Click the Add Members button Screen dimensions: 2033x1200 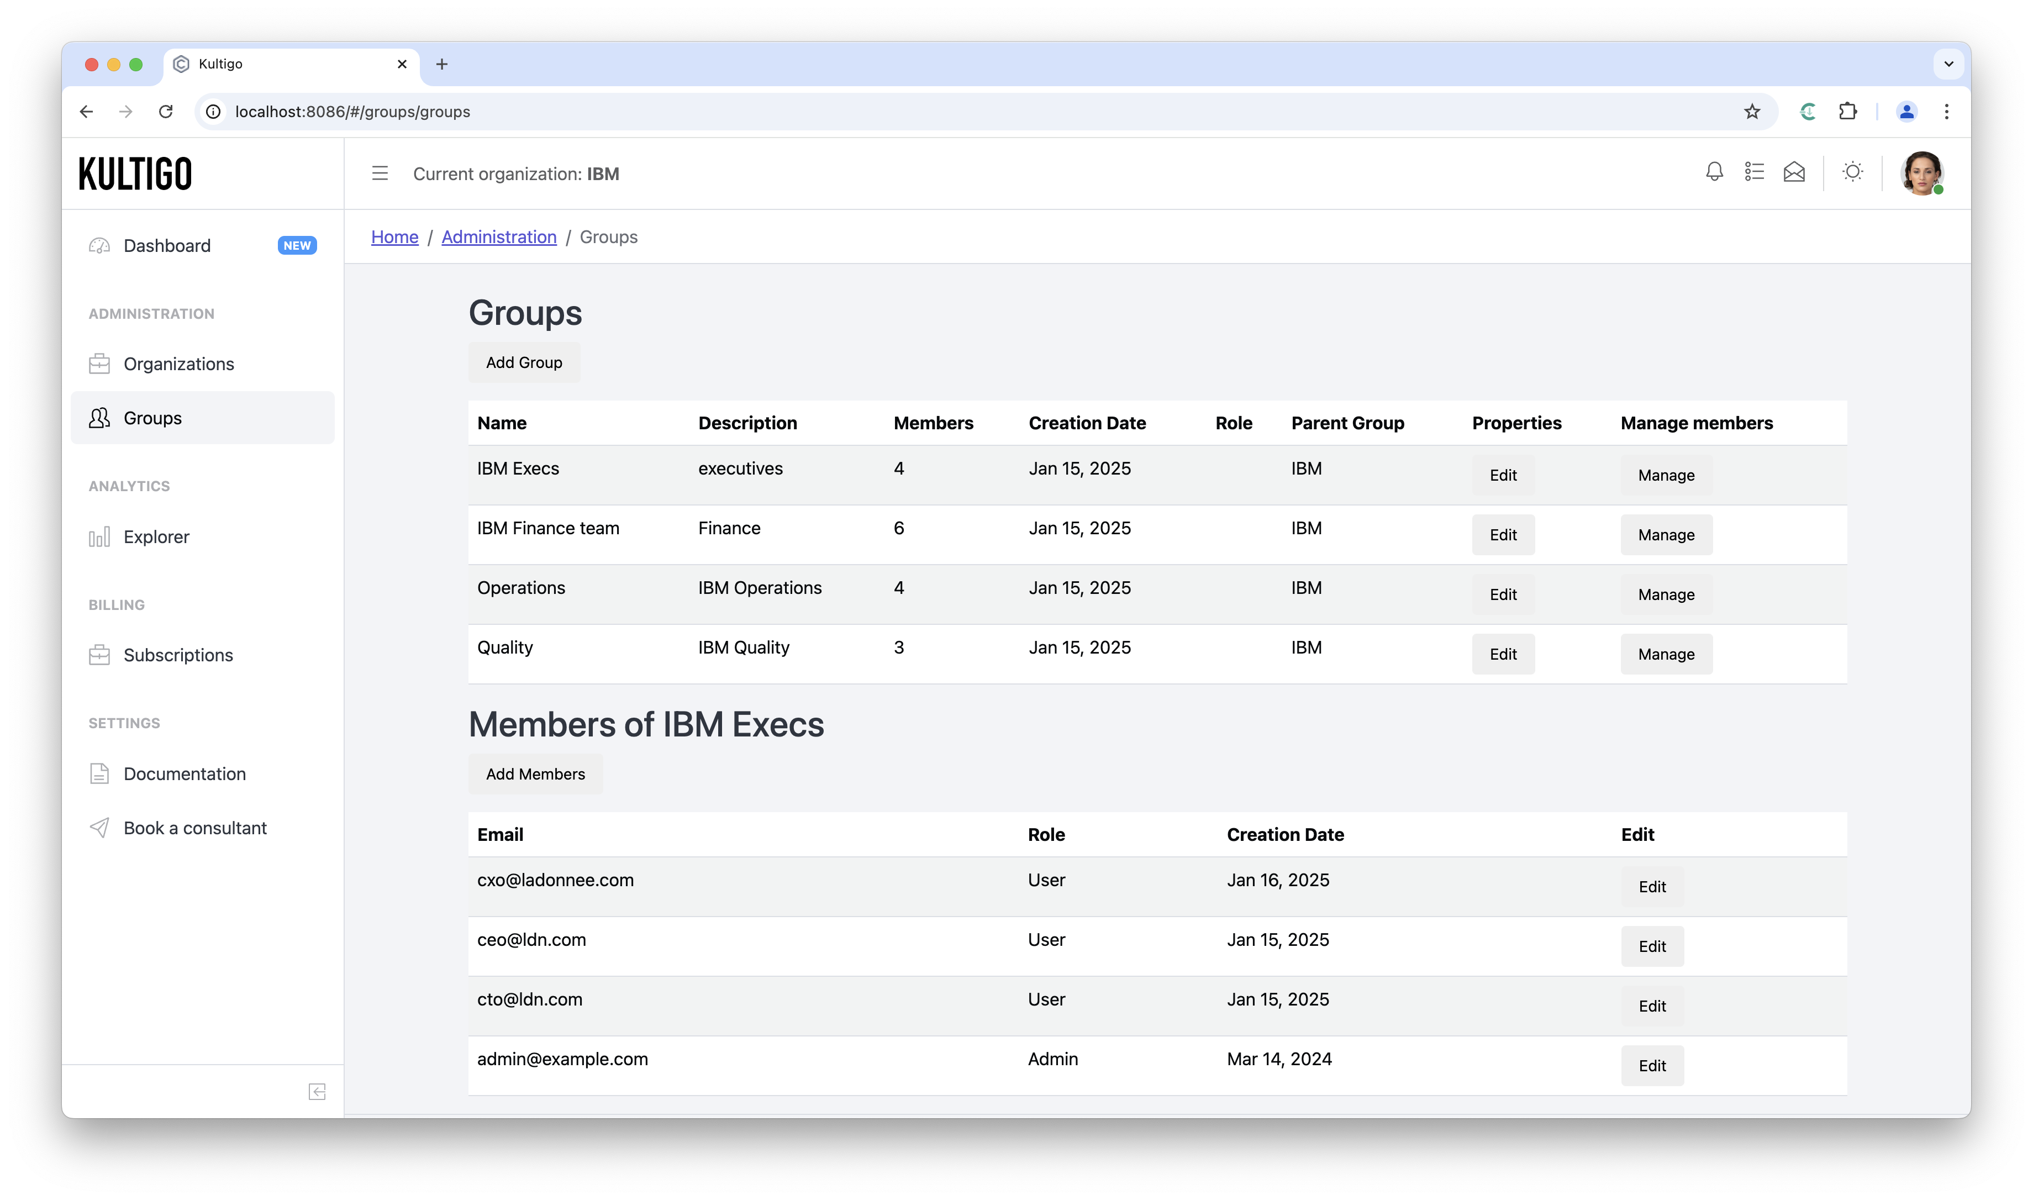535,774
